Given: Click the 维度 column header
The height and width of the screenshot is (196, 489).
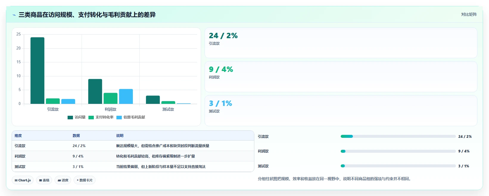Looking at the screenshot, I should click(18, 136).
